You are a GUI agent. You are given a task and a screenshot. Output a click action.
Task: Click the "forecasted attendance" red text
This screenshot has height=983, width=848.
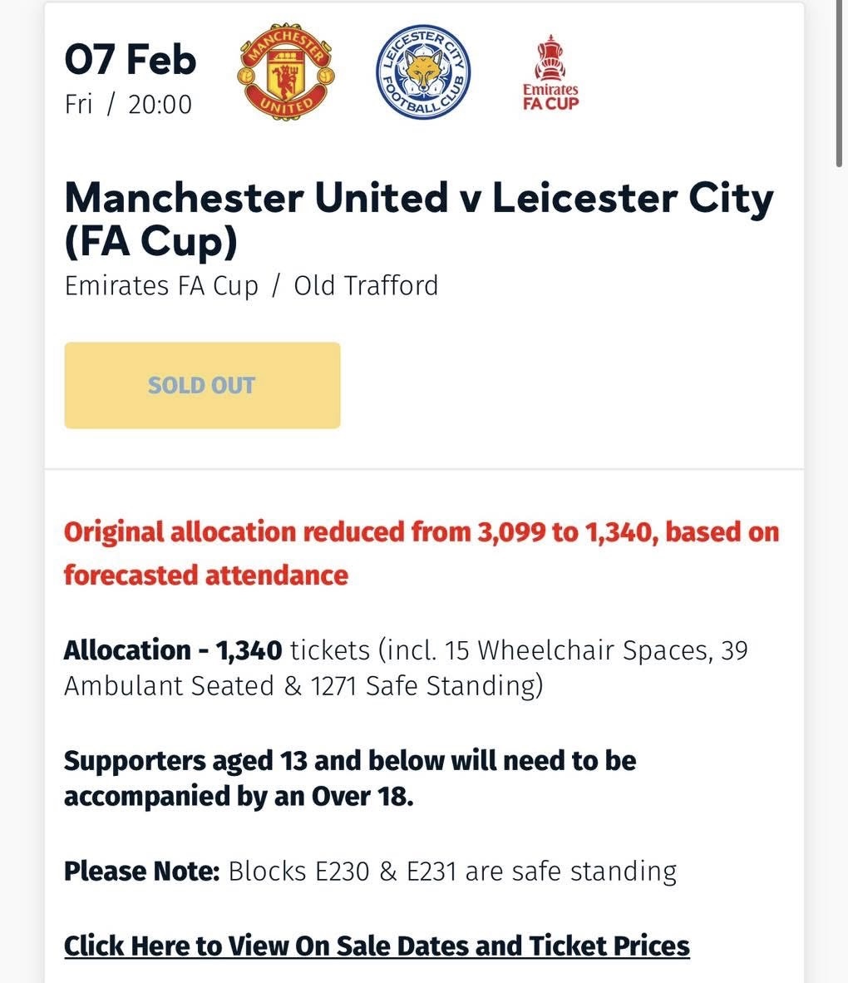click(206, 575)
